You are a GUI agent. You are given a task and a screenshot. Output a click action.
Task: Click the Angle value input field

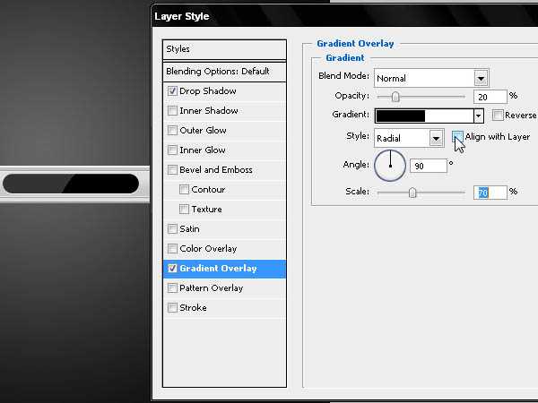430,166
